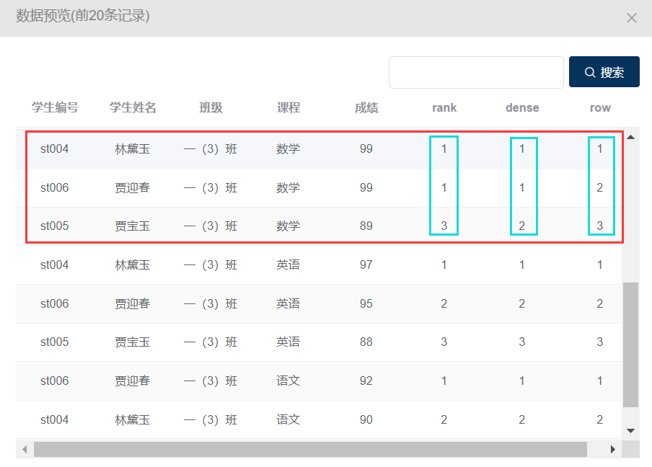Click the row column header
The height and width of the screenshot is (467, 652).
pyautogui.click(x=600, y=107)
